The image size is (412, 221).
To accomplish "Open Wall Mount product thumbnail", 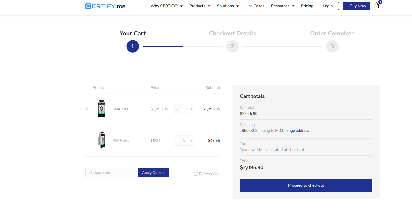I will click(x=102, y=140).
